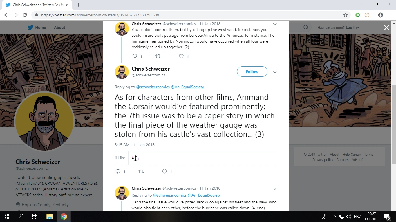Click the browser address bar URL

100,15
